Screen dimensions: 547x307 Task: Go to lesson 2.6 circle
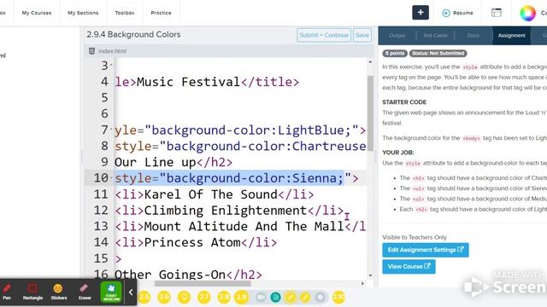pyautogui.click(x=164, y=298)
